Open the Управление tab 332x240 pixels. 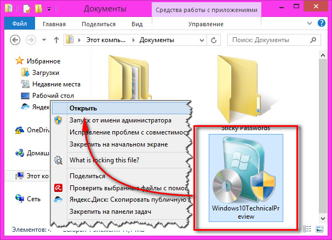tap(206, 24)
